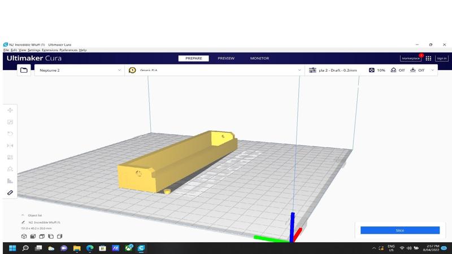Select the Scale tool in the left toolbar
Viewport: 452px width, 254px height.
point(10,122)
